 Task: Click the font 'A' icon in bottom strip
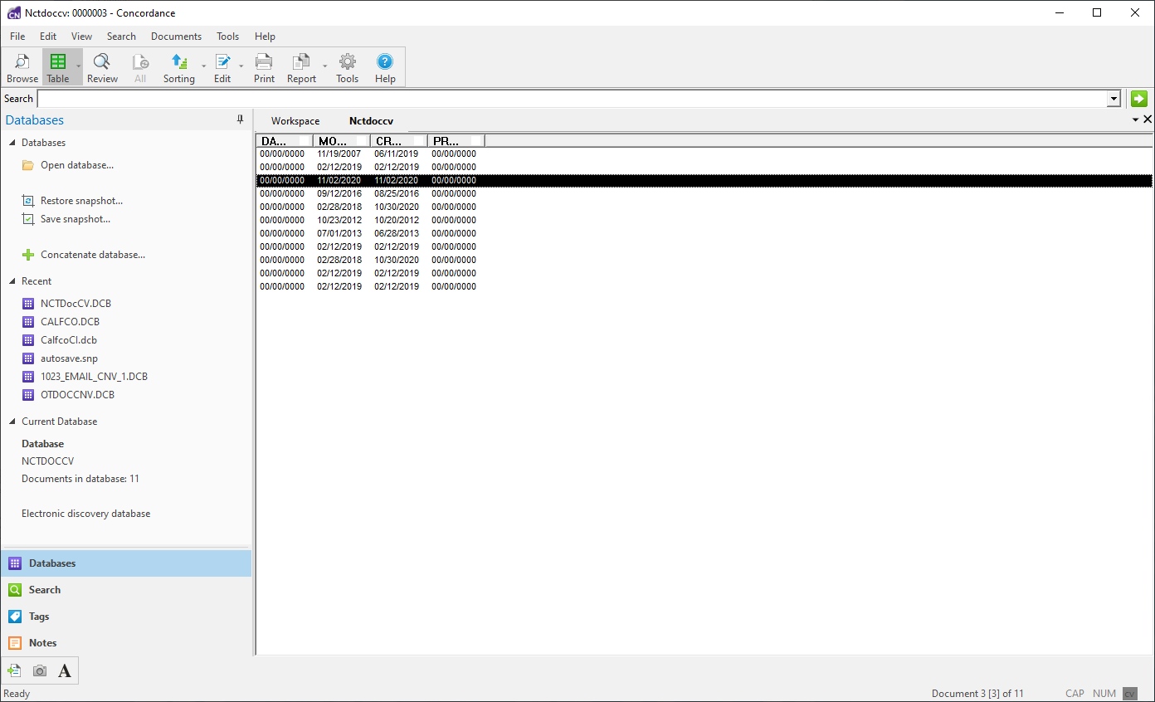point(65,670)
